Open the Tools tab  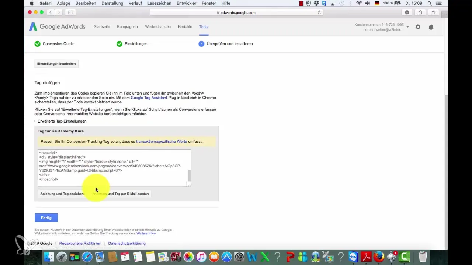[x=204, y=27]
